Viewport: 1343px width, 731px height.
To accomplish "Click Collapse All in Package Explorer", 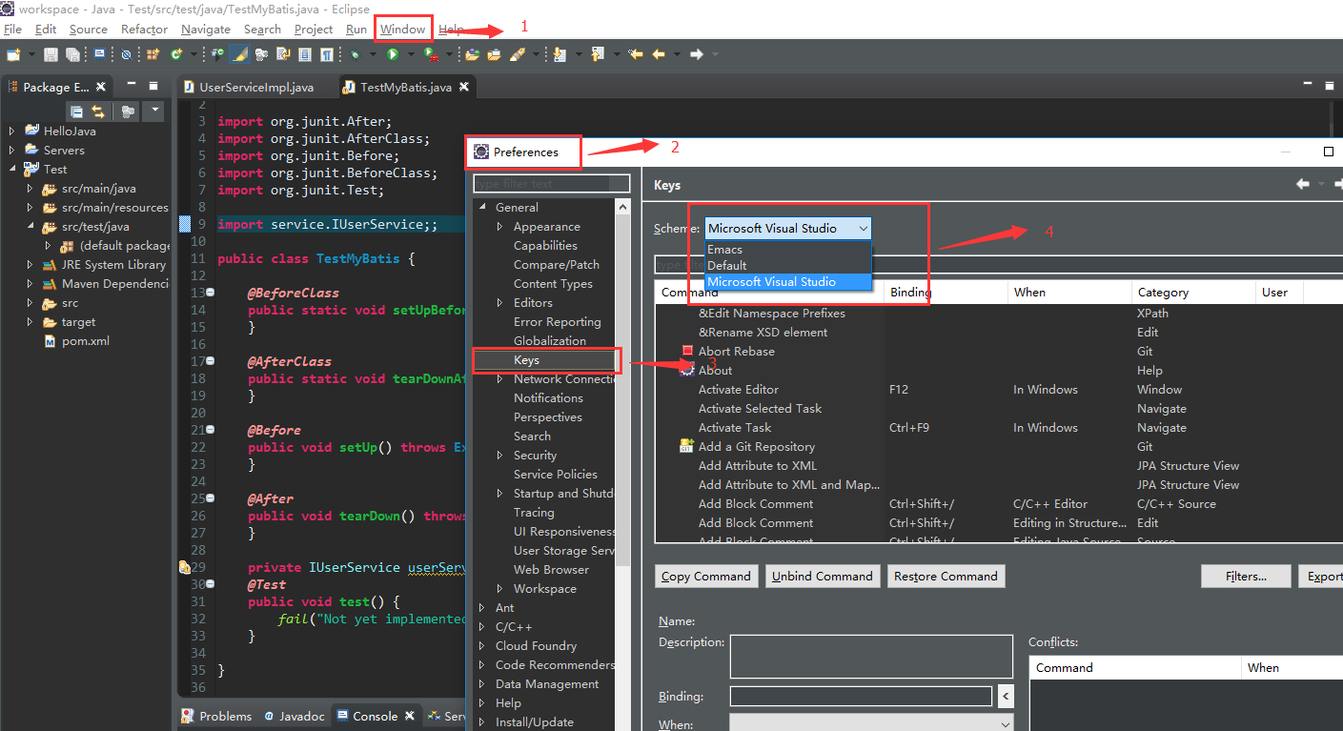I will tap(76, 112).
